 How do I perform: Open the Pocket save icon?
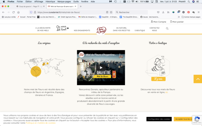[x=158, y=12]
